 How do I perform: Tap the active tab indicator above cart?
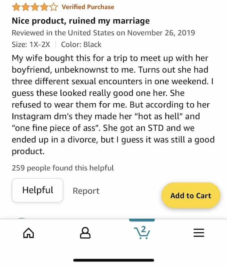point(142,219)
